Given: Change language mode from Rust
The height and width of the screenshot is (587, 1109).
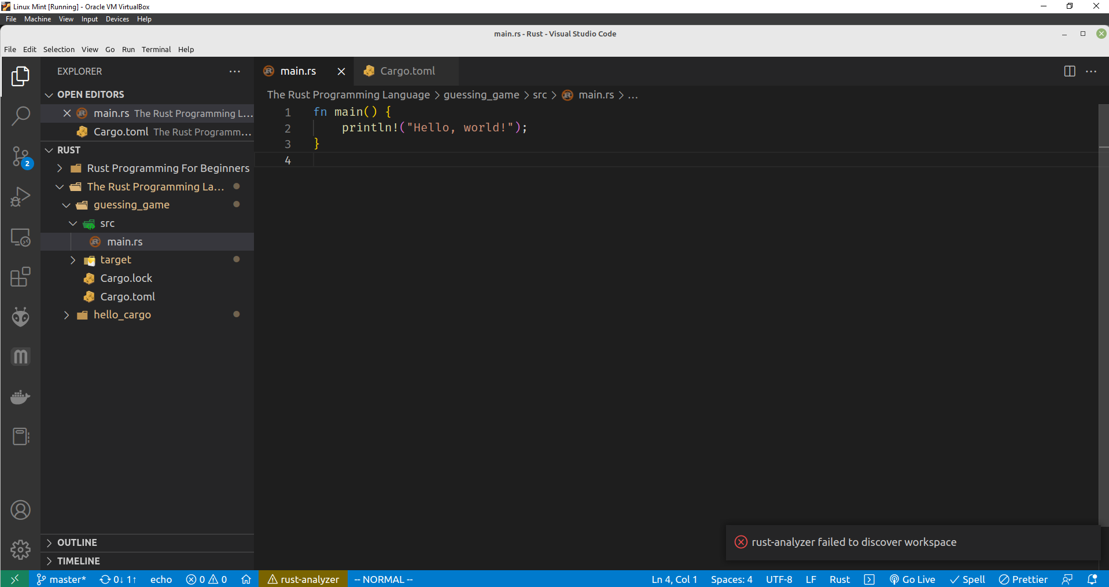Looking at the screenshot, I should click(839, 579).
